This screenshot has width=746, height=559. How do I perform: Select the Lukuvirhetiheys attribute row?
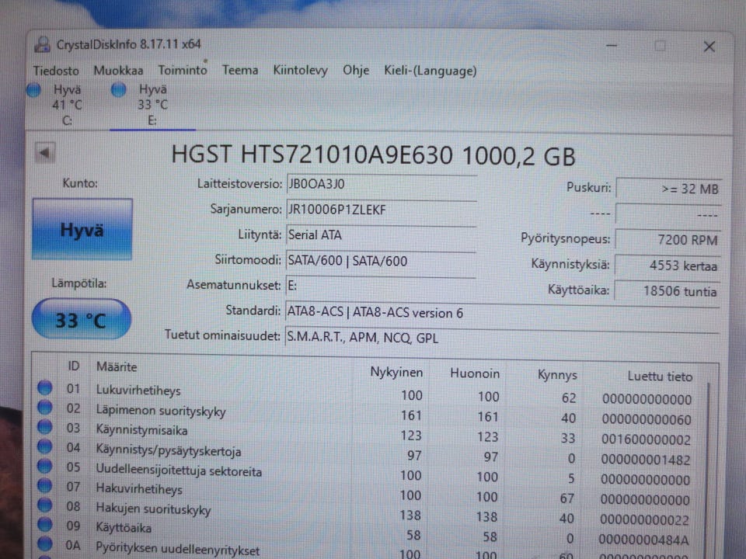coord(366,393)
